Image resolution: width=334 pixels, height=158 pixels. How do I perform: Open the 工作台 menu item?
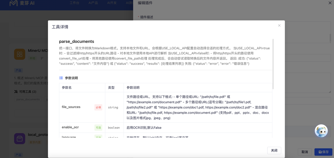tap(75, 3)
